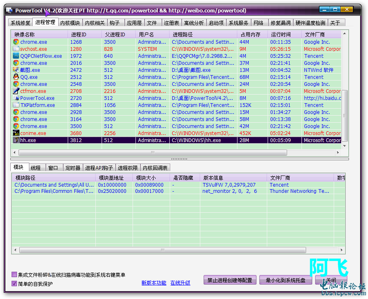The image size is (368, 299).
Task: Sort processes by 进程ID column header
Action: 85,35
